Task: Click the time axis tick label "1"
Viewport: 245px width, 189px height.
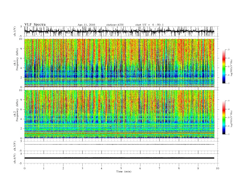Action: [44, 168]
